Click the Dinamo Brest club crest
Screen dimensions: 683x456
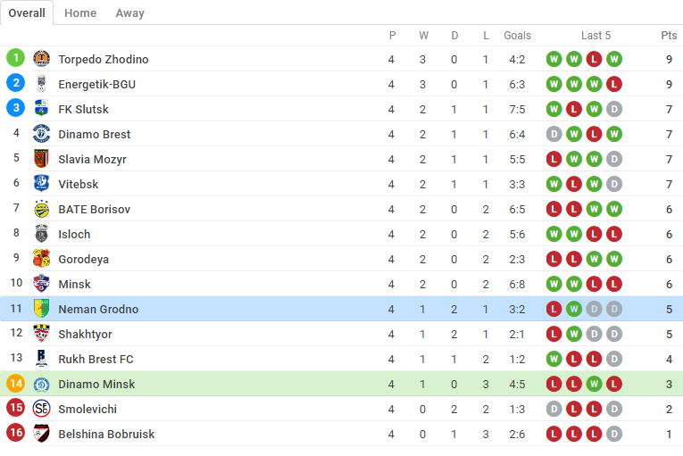tap(41, 134)
